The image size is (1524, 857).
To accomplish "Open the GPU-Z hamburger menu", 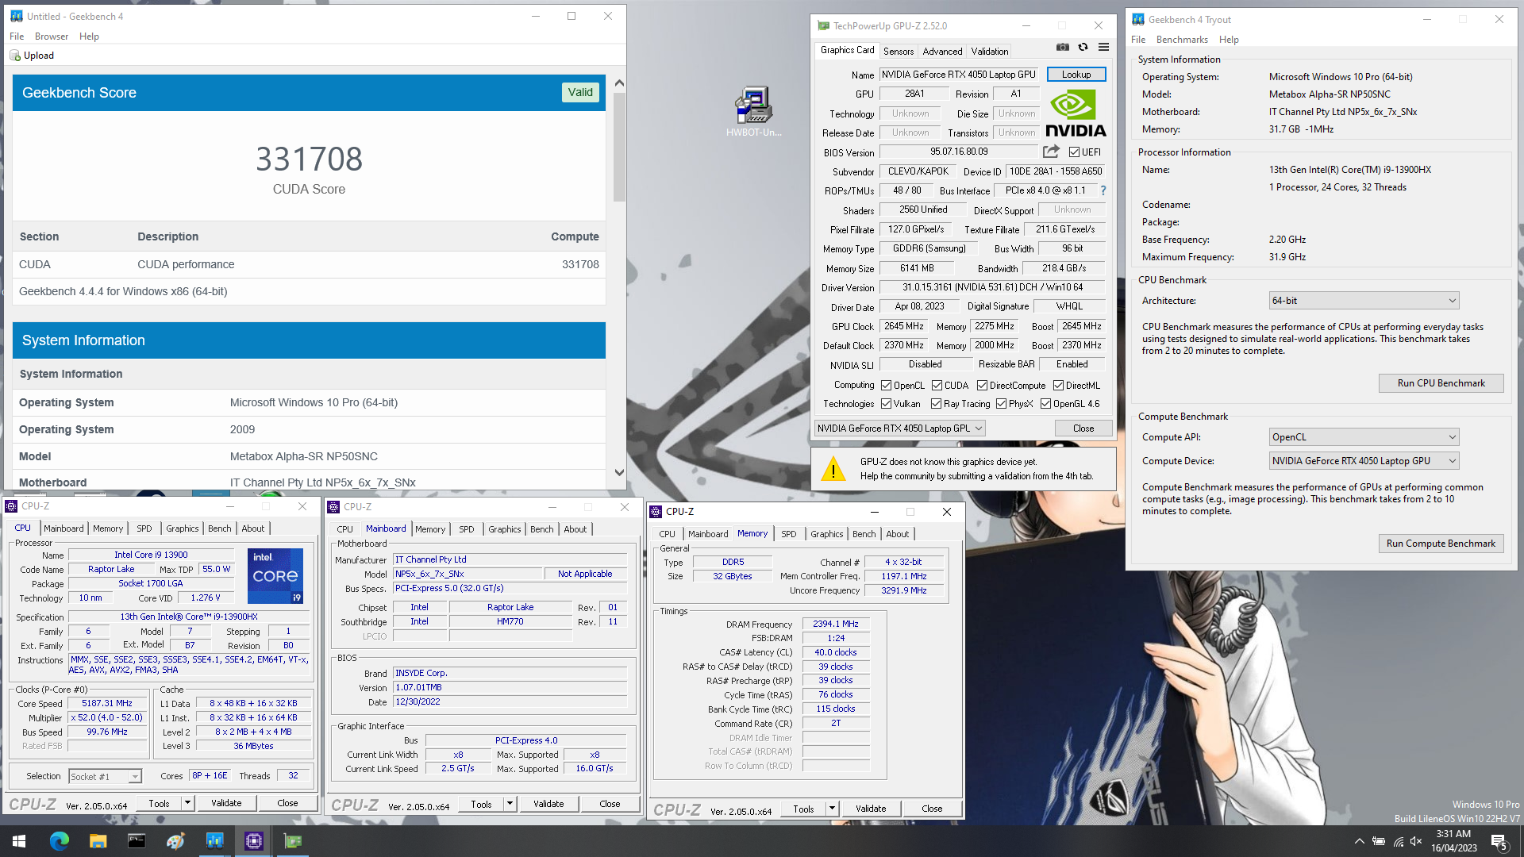I will pos(1103,48).
